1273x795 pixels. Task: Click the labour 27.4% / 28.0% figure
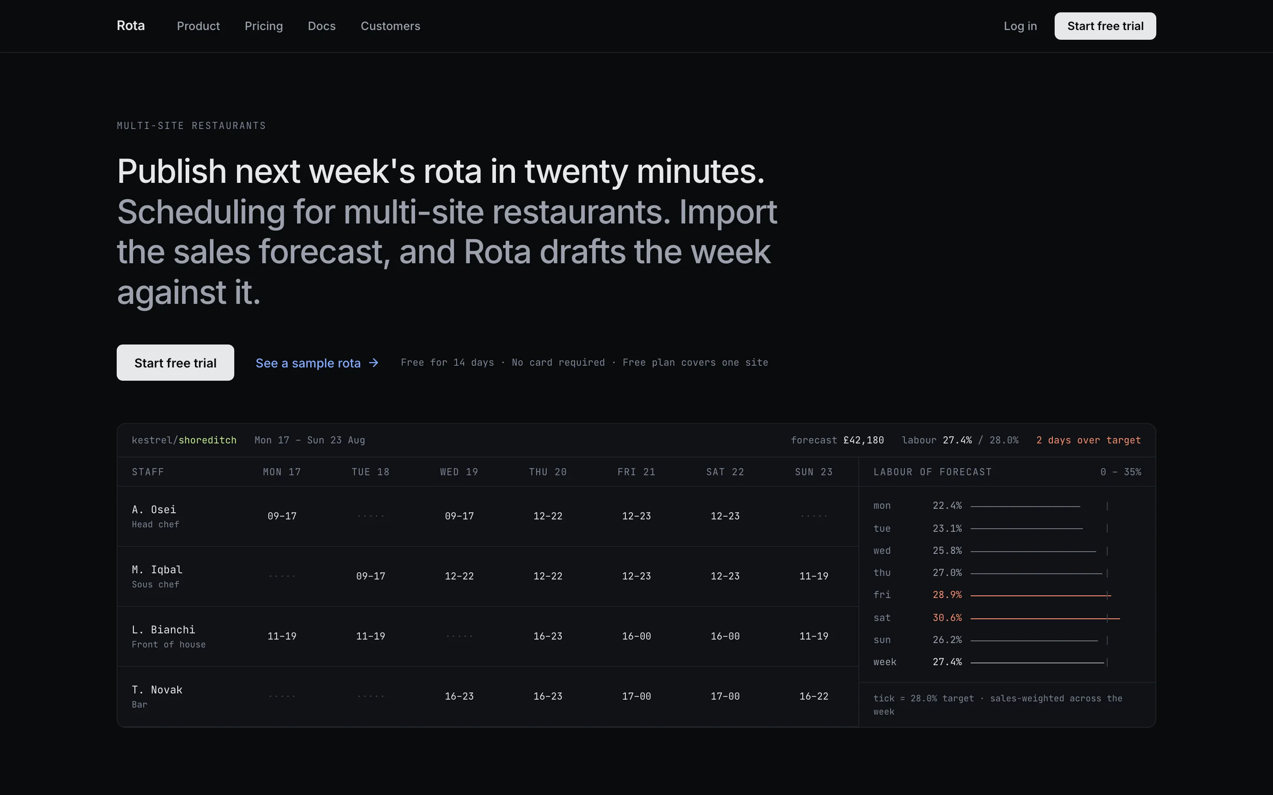(x=960, y=440)
